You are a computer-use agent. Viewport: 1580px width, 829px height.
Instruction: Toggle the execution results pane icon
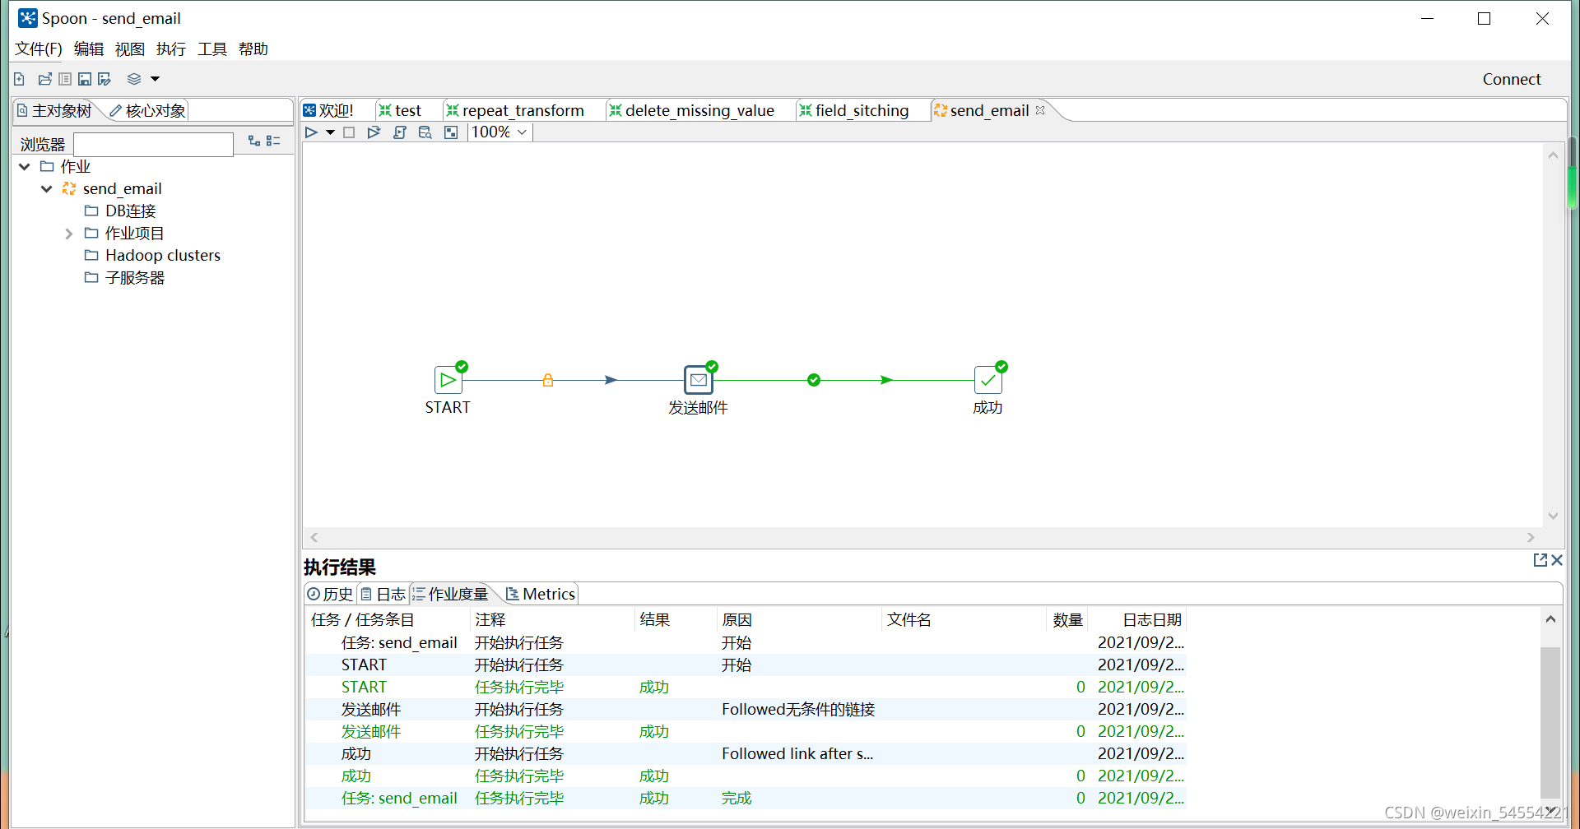coord(451,132)
